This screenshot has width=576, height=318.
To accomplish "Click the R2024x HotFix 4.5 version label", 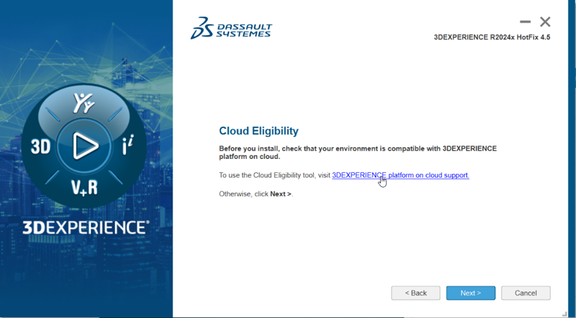I will pyautogui.click(x=492, y=38).
